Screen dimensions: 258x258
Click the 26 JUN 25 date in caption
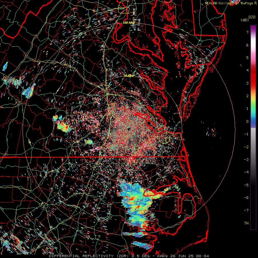tap(182, 256)
